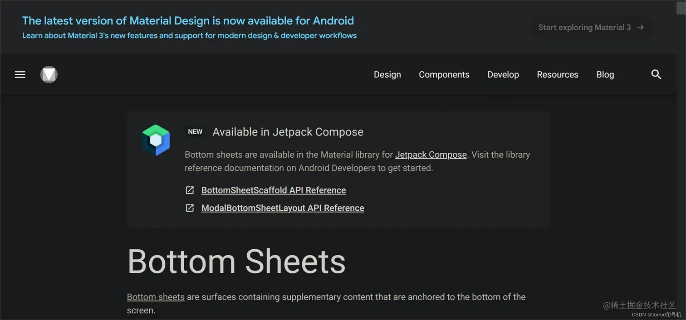Viewport: 686px width, 320px height.
Task: Click the vertical scrollbar thumb
Action: (x=681, y=7)
